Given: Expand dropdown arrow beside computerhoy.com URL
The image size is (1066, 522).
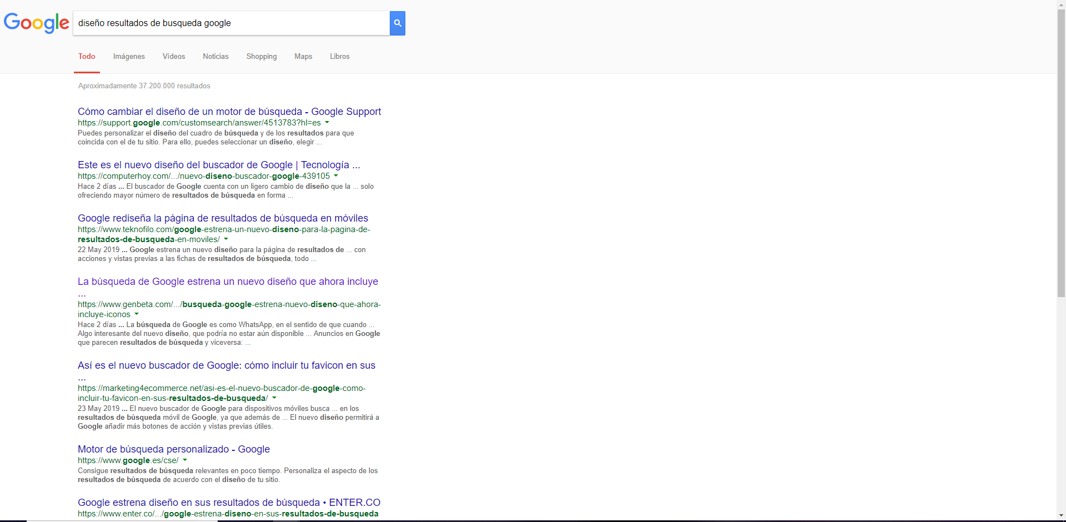Looking at the screenshot, I should click(x=336, y=175).
